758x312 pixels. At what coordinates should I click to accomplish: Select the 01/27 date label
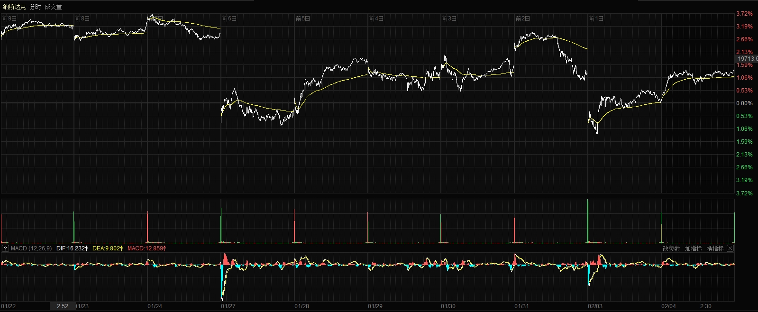(x=228, y=306)
